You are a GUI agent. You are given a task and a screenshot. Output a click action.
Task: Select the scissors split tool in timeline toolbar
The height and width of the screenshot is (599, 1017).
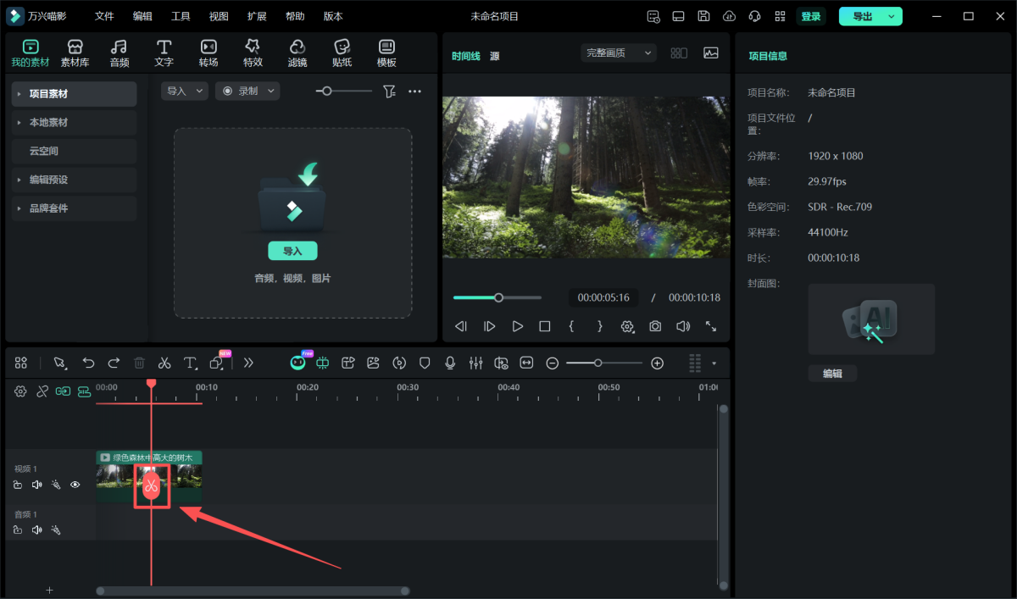coord(164,363)
